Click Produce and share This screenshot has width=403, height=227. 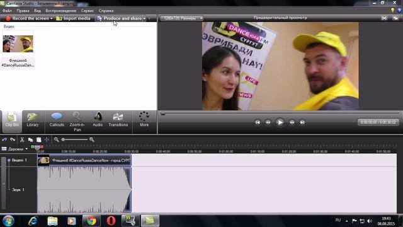click(120, 18)
